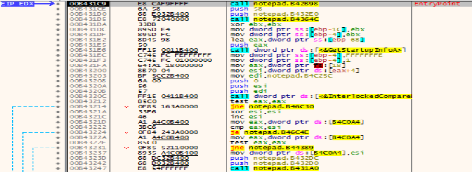Select the EntryPoint comment
Screen dimensions: 472x172
[438, 4]
